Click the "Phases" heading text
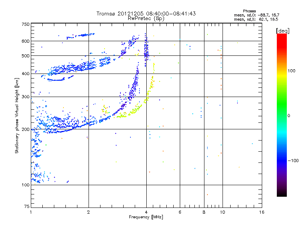Image resolution: width=308 pixels, height=231 pixels. click(x=249, y=11)
